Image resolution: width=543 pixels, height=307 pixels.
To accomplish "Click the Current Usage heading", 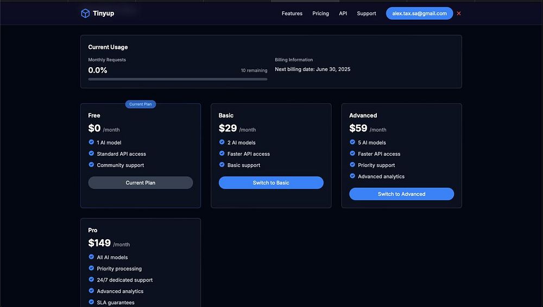I will point(108,47).
